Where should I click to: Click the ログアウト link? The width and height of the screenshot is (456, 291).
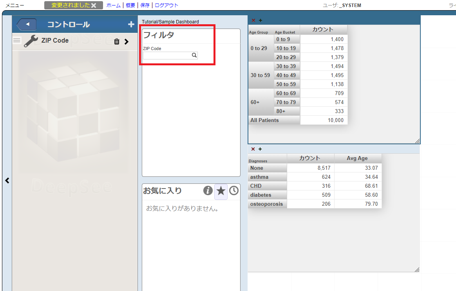coord(166,5)
